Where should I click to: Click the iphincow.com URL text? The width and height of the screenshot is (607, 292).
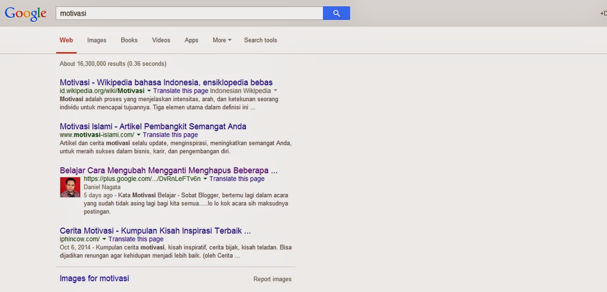coord(80,239)
